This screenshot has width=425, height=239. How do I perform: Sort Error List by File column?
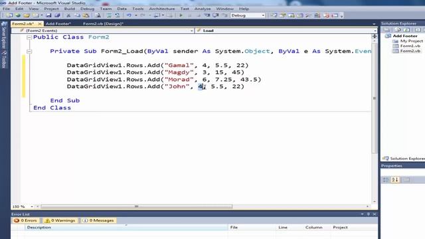(x=252, y=227)
